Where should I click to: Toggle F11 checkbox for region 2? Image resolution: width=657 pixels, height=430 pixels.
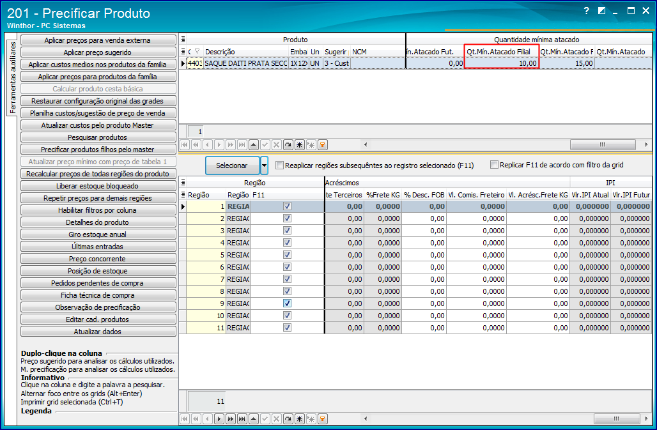(287, 218)
